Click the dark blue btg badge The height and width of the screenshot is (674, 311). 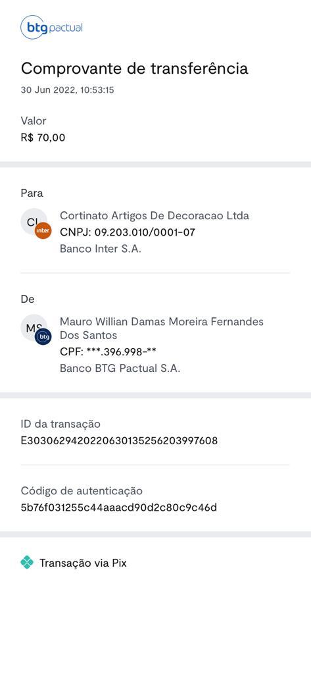click(43, 337)
